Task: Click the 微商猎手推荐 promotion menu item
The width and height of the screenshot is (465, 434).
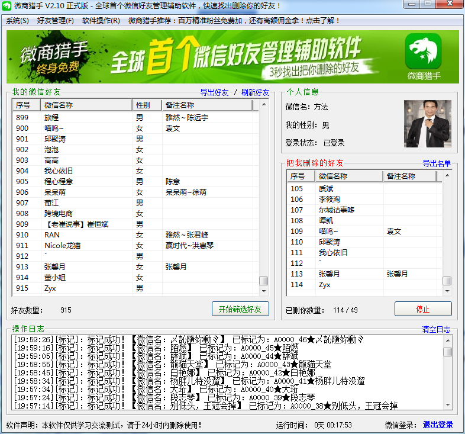Action: (234, 21)
